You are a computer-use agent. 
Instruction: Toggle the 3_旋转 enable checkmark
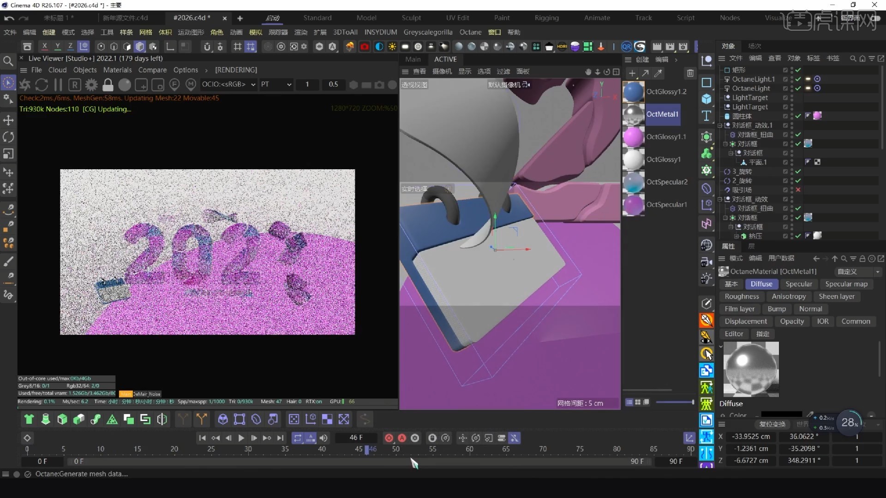pos(798,172)
